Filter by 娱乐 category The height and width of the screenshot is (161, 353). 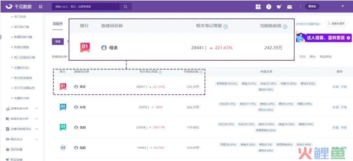(312, 57)
